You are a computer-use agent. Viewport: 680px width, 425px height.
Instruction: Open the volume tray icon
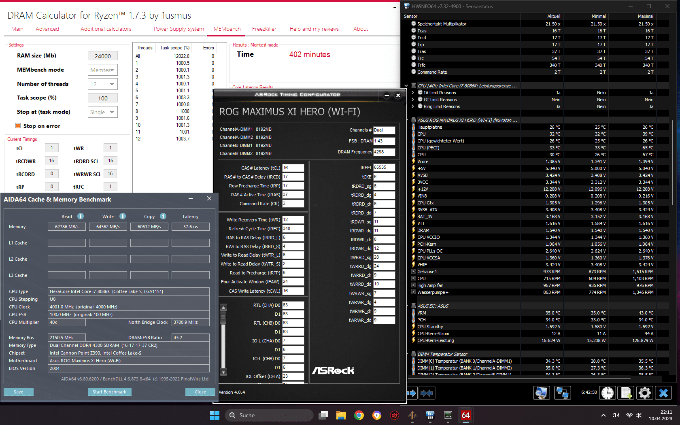639,415
